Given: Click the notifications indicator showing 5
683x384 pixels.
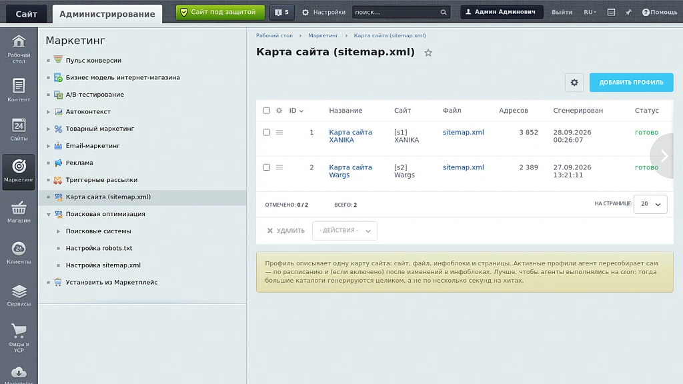Looking at the screenshot, I should point(282,12).
